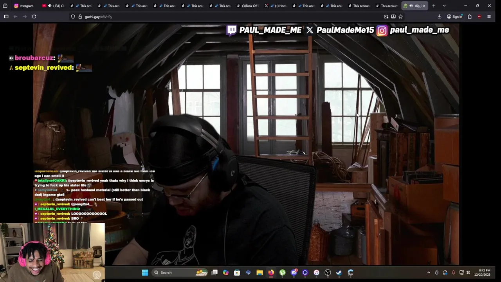Open a new browser tab
Viewport: 501px width, 282px height.
[434, 6]
